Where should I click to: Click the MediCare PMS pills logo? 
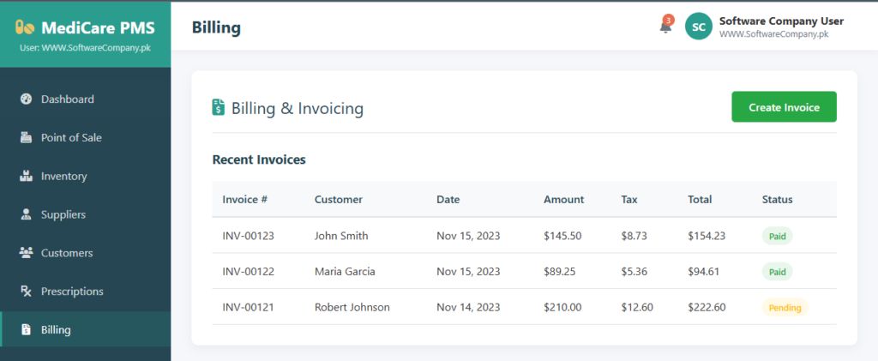25,27
